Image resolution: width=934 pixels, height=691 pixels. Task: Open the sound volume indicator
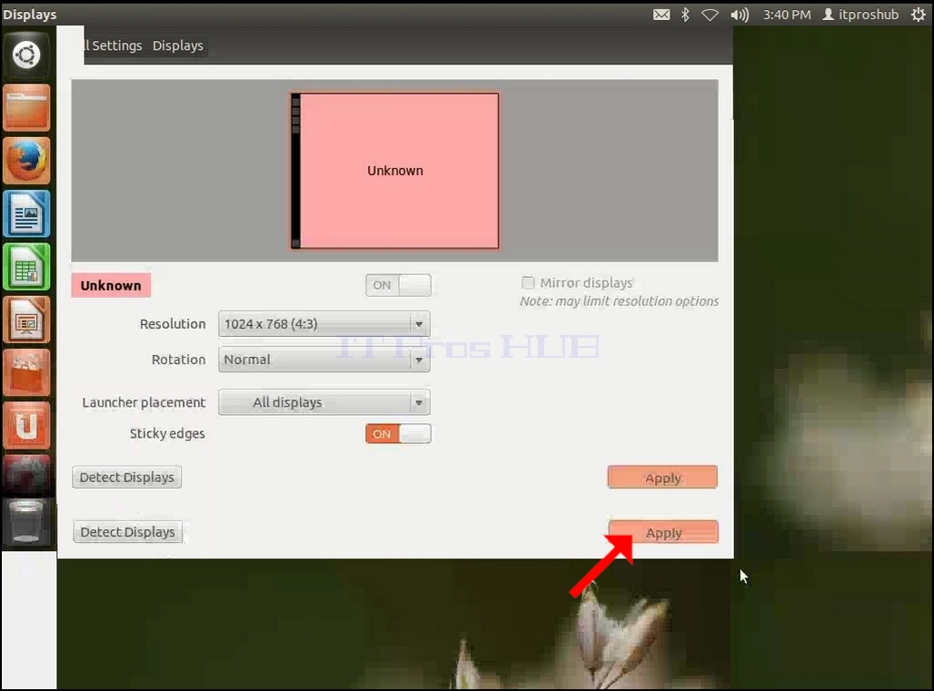coord(740,15)
